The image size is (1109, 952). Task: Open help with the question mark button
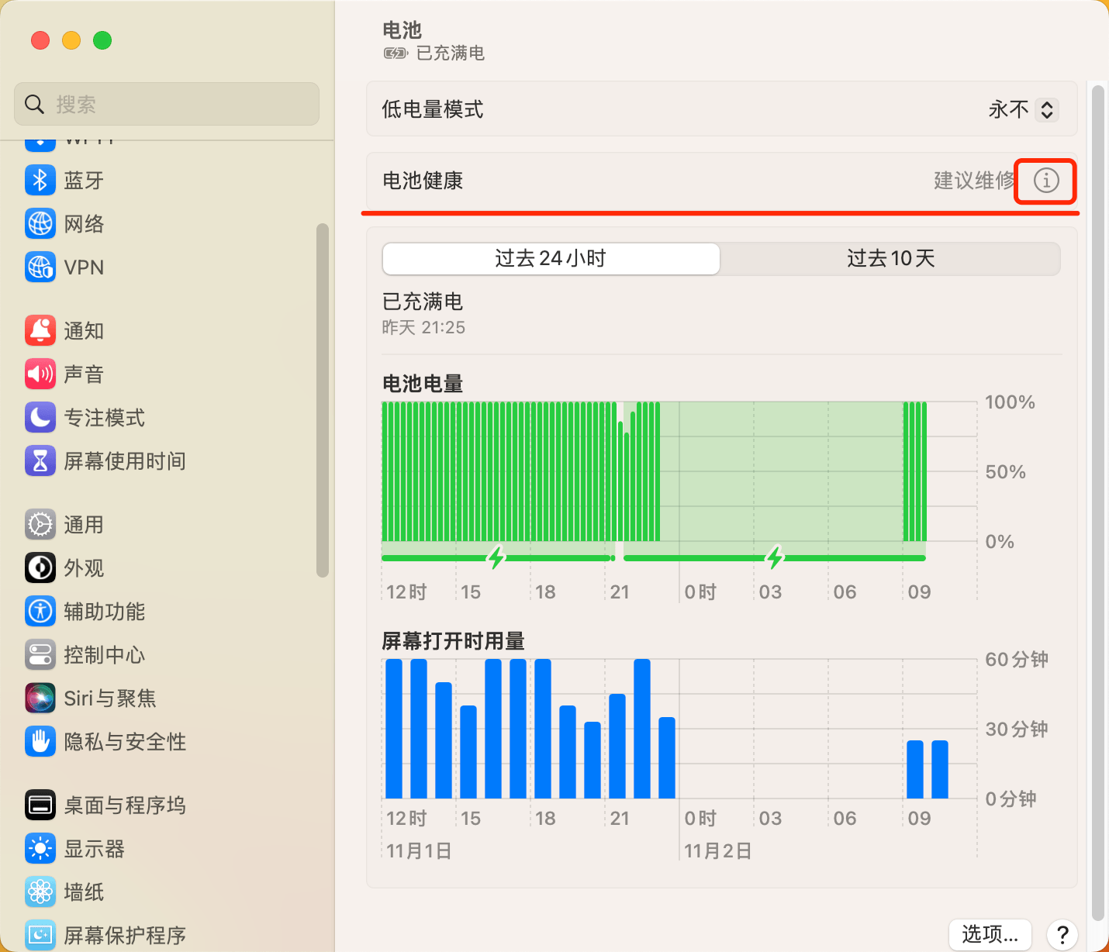1062,934
